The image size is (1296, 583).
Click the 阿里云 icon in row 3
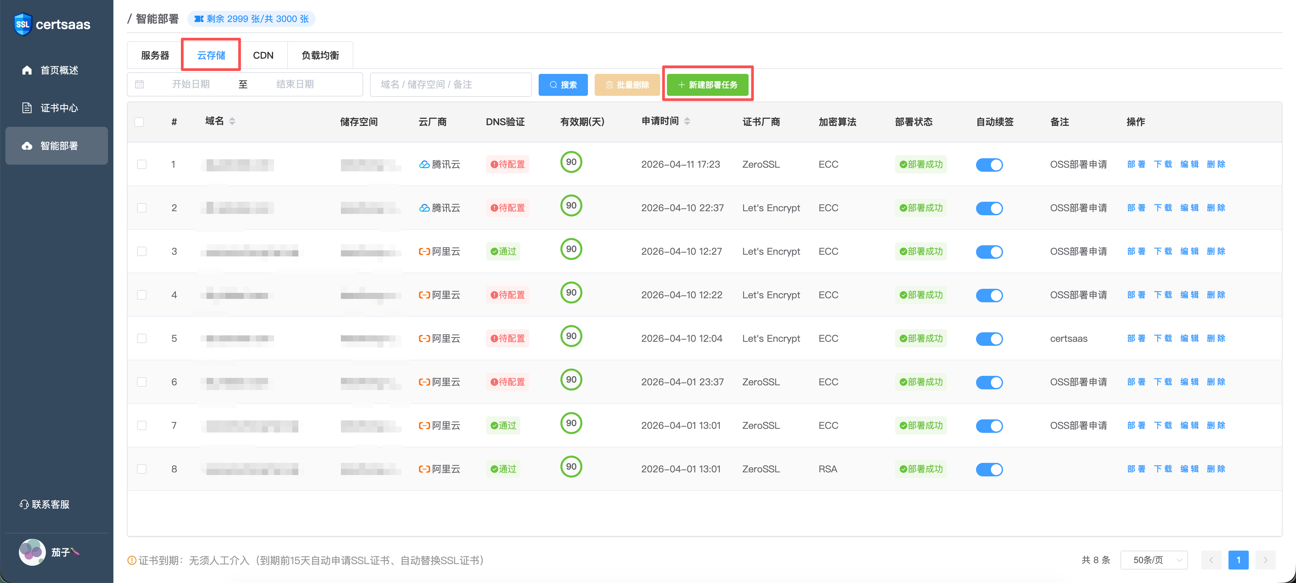[x=424, y=251]
